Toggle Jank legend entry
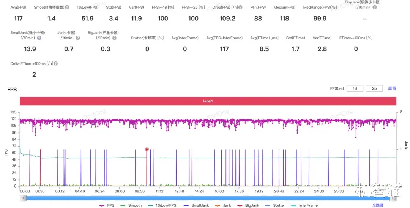 click(223, 205)
